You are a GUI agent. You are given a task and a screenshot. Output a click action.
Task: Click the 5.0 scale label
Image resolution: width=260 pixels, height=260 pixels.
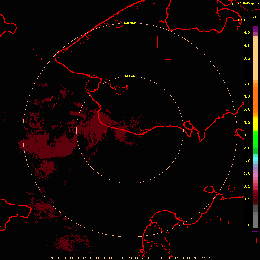pyautogui.click(x=247, y=109)
